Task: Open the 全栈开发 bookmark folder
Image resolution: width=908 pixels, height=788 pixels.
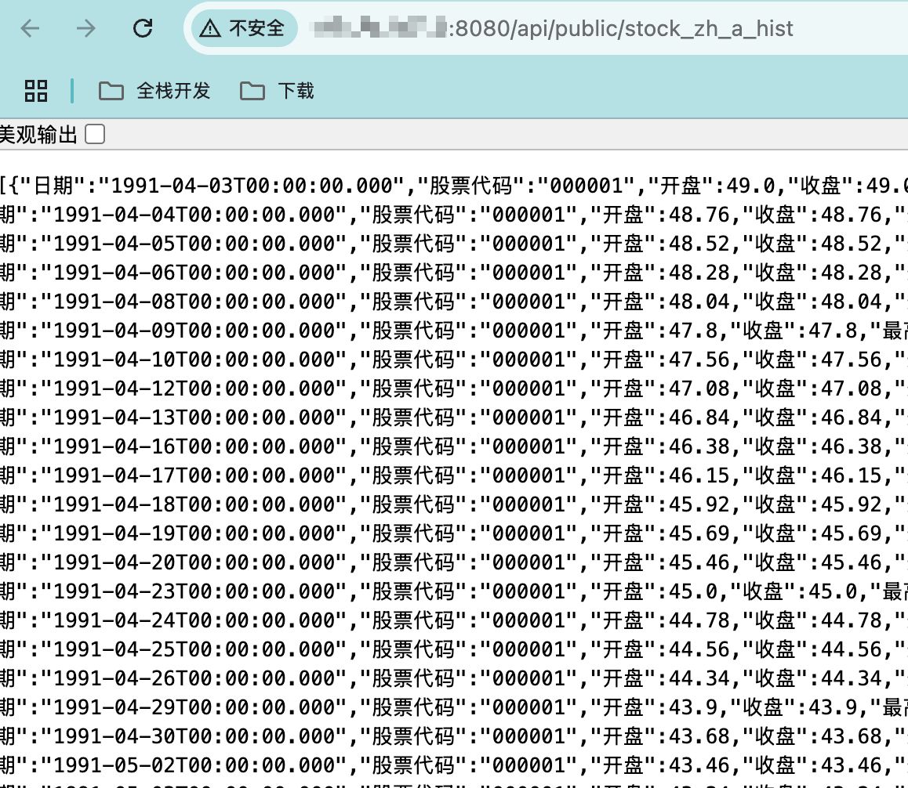Action: pos(154,91)
